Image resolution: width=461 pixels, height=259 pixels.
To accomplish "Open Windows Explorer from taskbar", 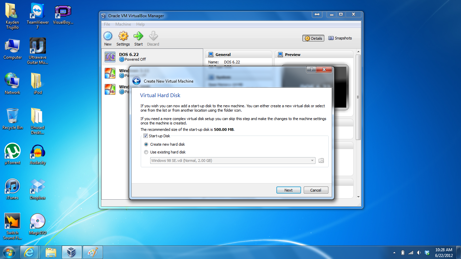I will [51, 252].
